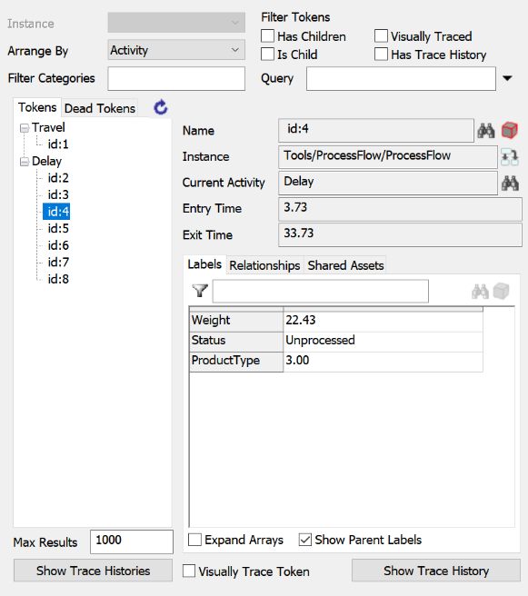Viewport: 528px width, 596px height.
Task: Click the refresh tokens icon
Action: click(161, 107)
